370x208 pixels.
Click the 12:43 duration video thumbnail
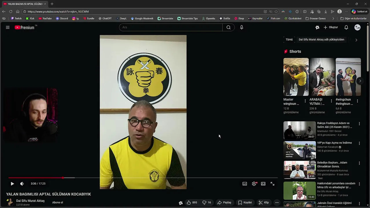point(299,191)
